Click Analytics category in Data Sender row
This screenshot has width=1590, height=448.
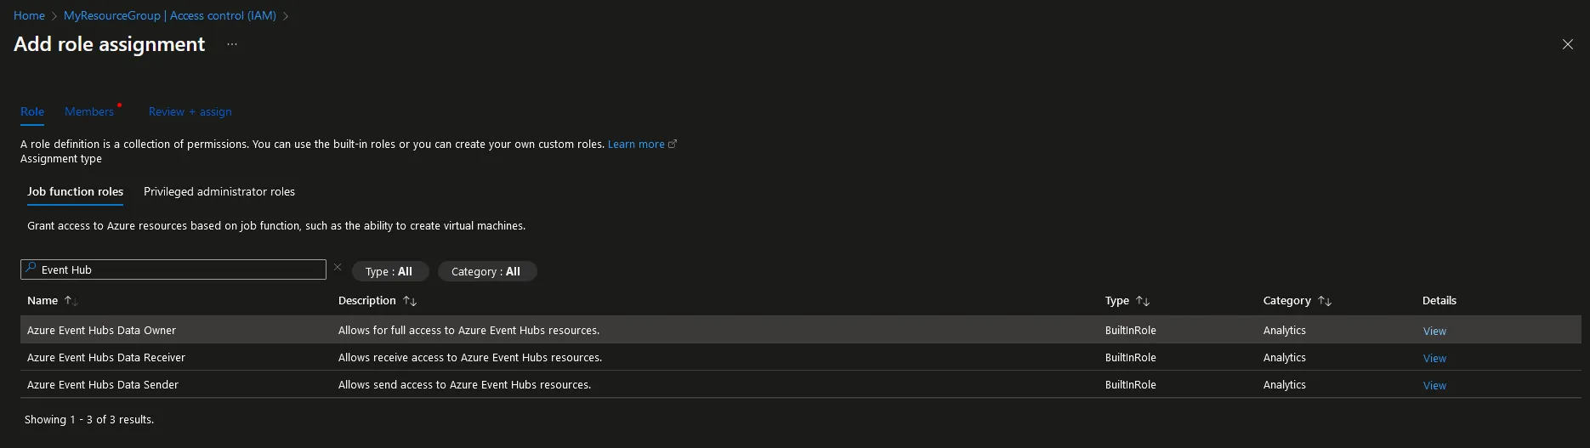pos(1285,384)
